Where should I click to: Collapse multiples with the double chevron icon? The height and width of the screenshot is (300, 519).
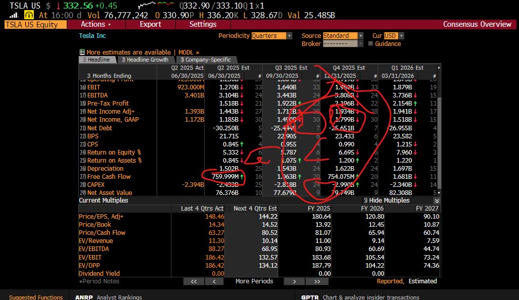click(x=437, y=201)
